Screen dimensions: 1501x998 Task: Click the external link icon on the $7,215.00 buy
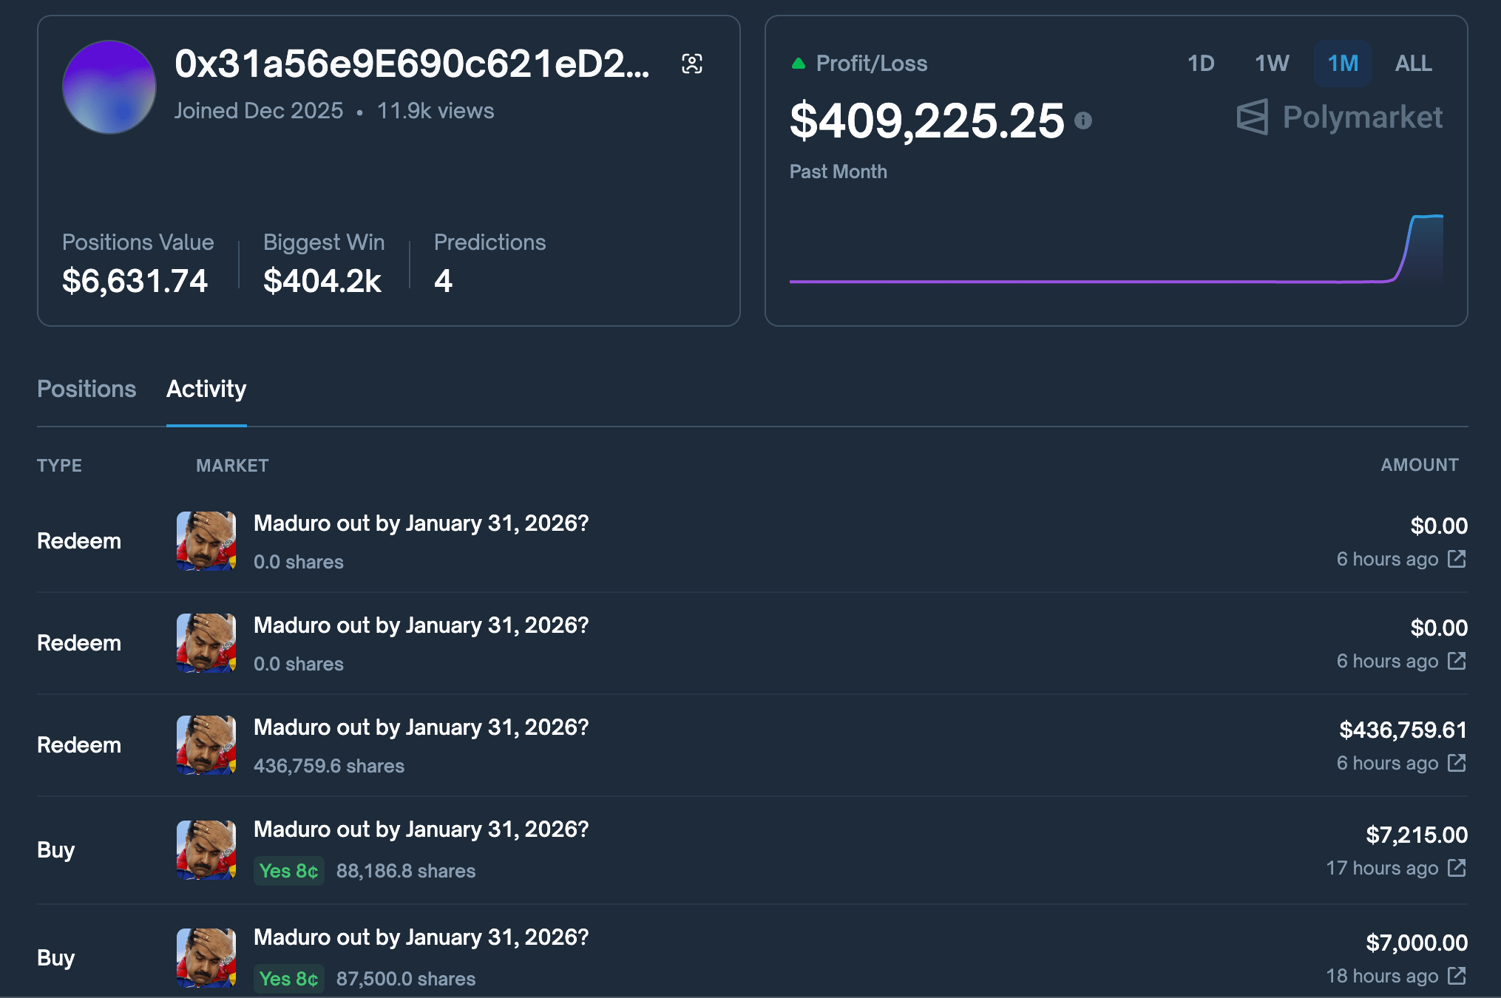1458,868
